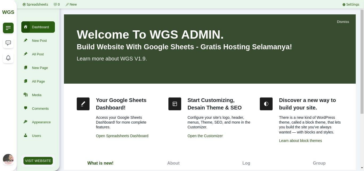
Task: Click the WGS logo
Action: pyautogui.click(x=8, y=12)
